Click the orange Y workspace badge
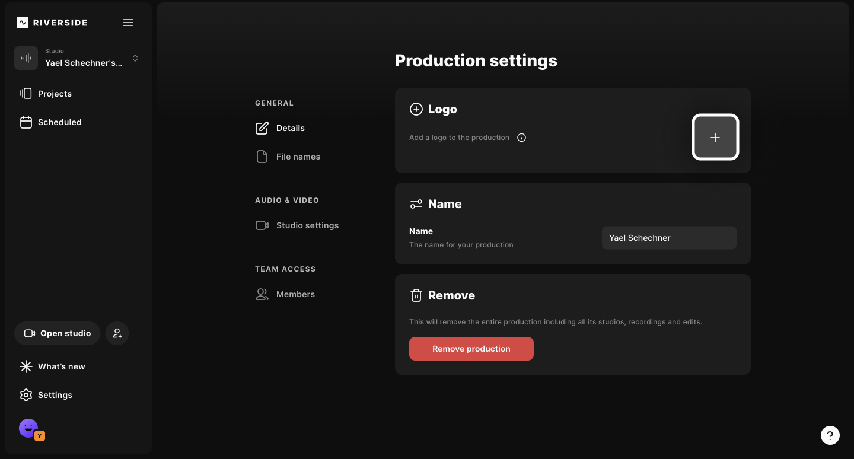The image size is (854, 459). pos(40,436)
